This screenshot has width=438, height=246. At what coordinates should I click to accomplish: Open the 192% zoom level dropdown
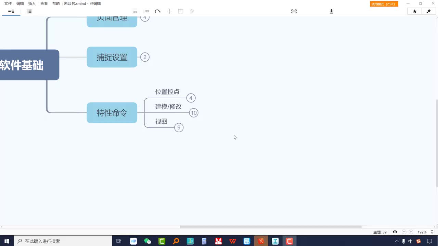(425, 232)
